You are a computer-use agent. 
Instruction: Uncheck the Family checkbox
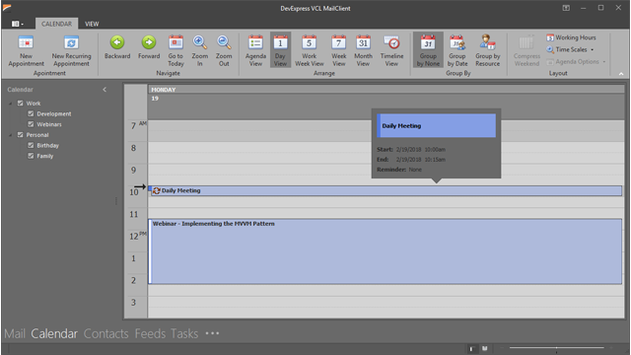coord(31,156)
